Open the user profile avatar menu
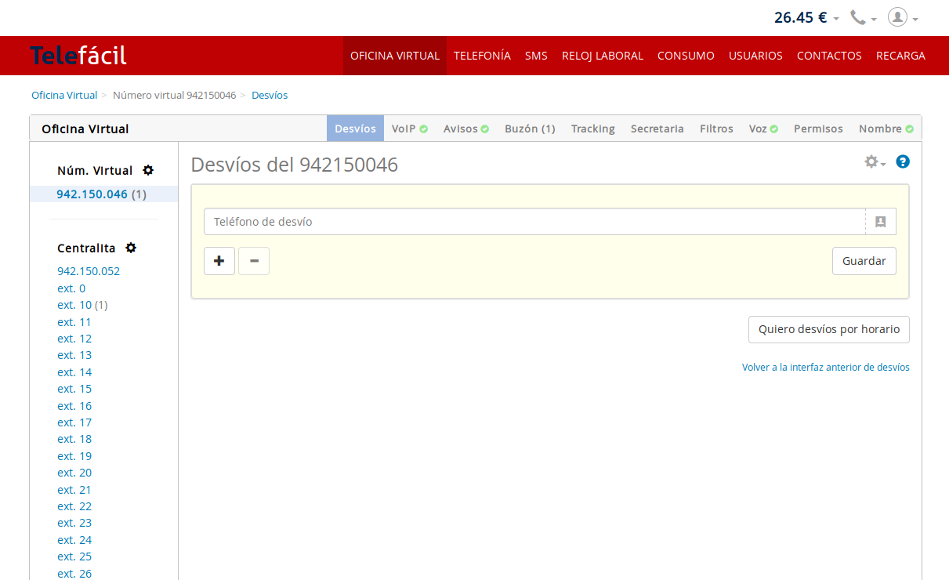 (902, 17)
